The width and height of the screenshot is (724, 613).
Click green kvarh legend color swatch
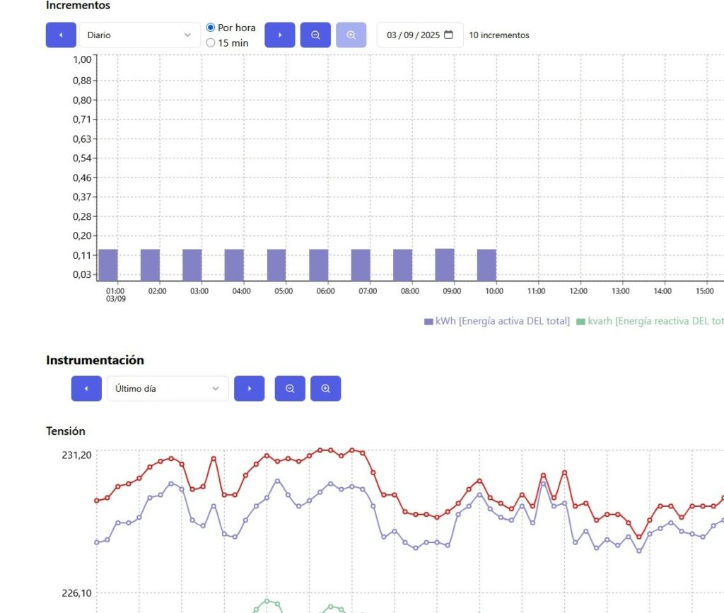pyautogui.click(x=581, y=322)
